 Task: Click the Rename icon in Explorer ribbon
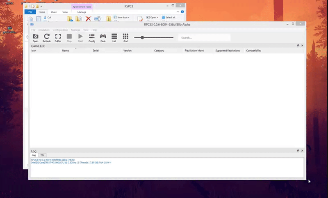pyautogui.click(x=97, y=18)
